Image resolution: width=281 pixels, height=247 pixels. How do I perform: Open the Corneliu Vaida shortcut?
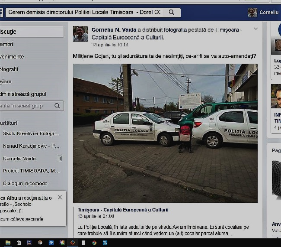tap(19, 159)
